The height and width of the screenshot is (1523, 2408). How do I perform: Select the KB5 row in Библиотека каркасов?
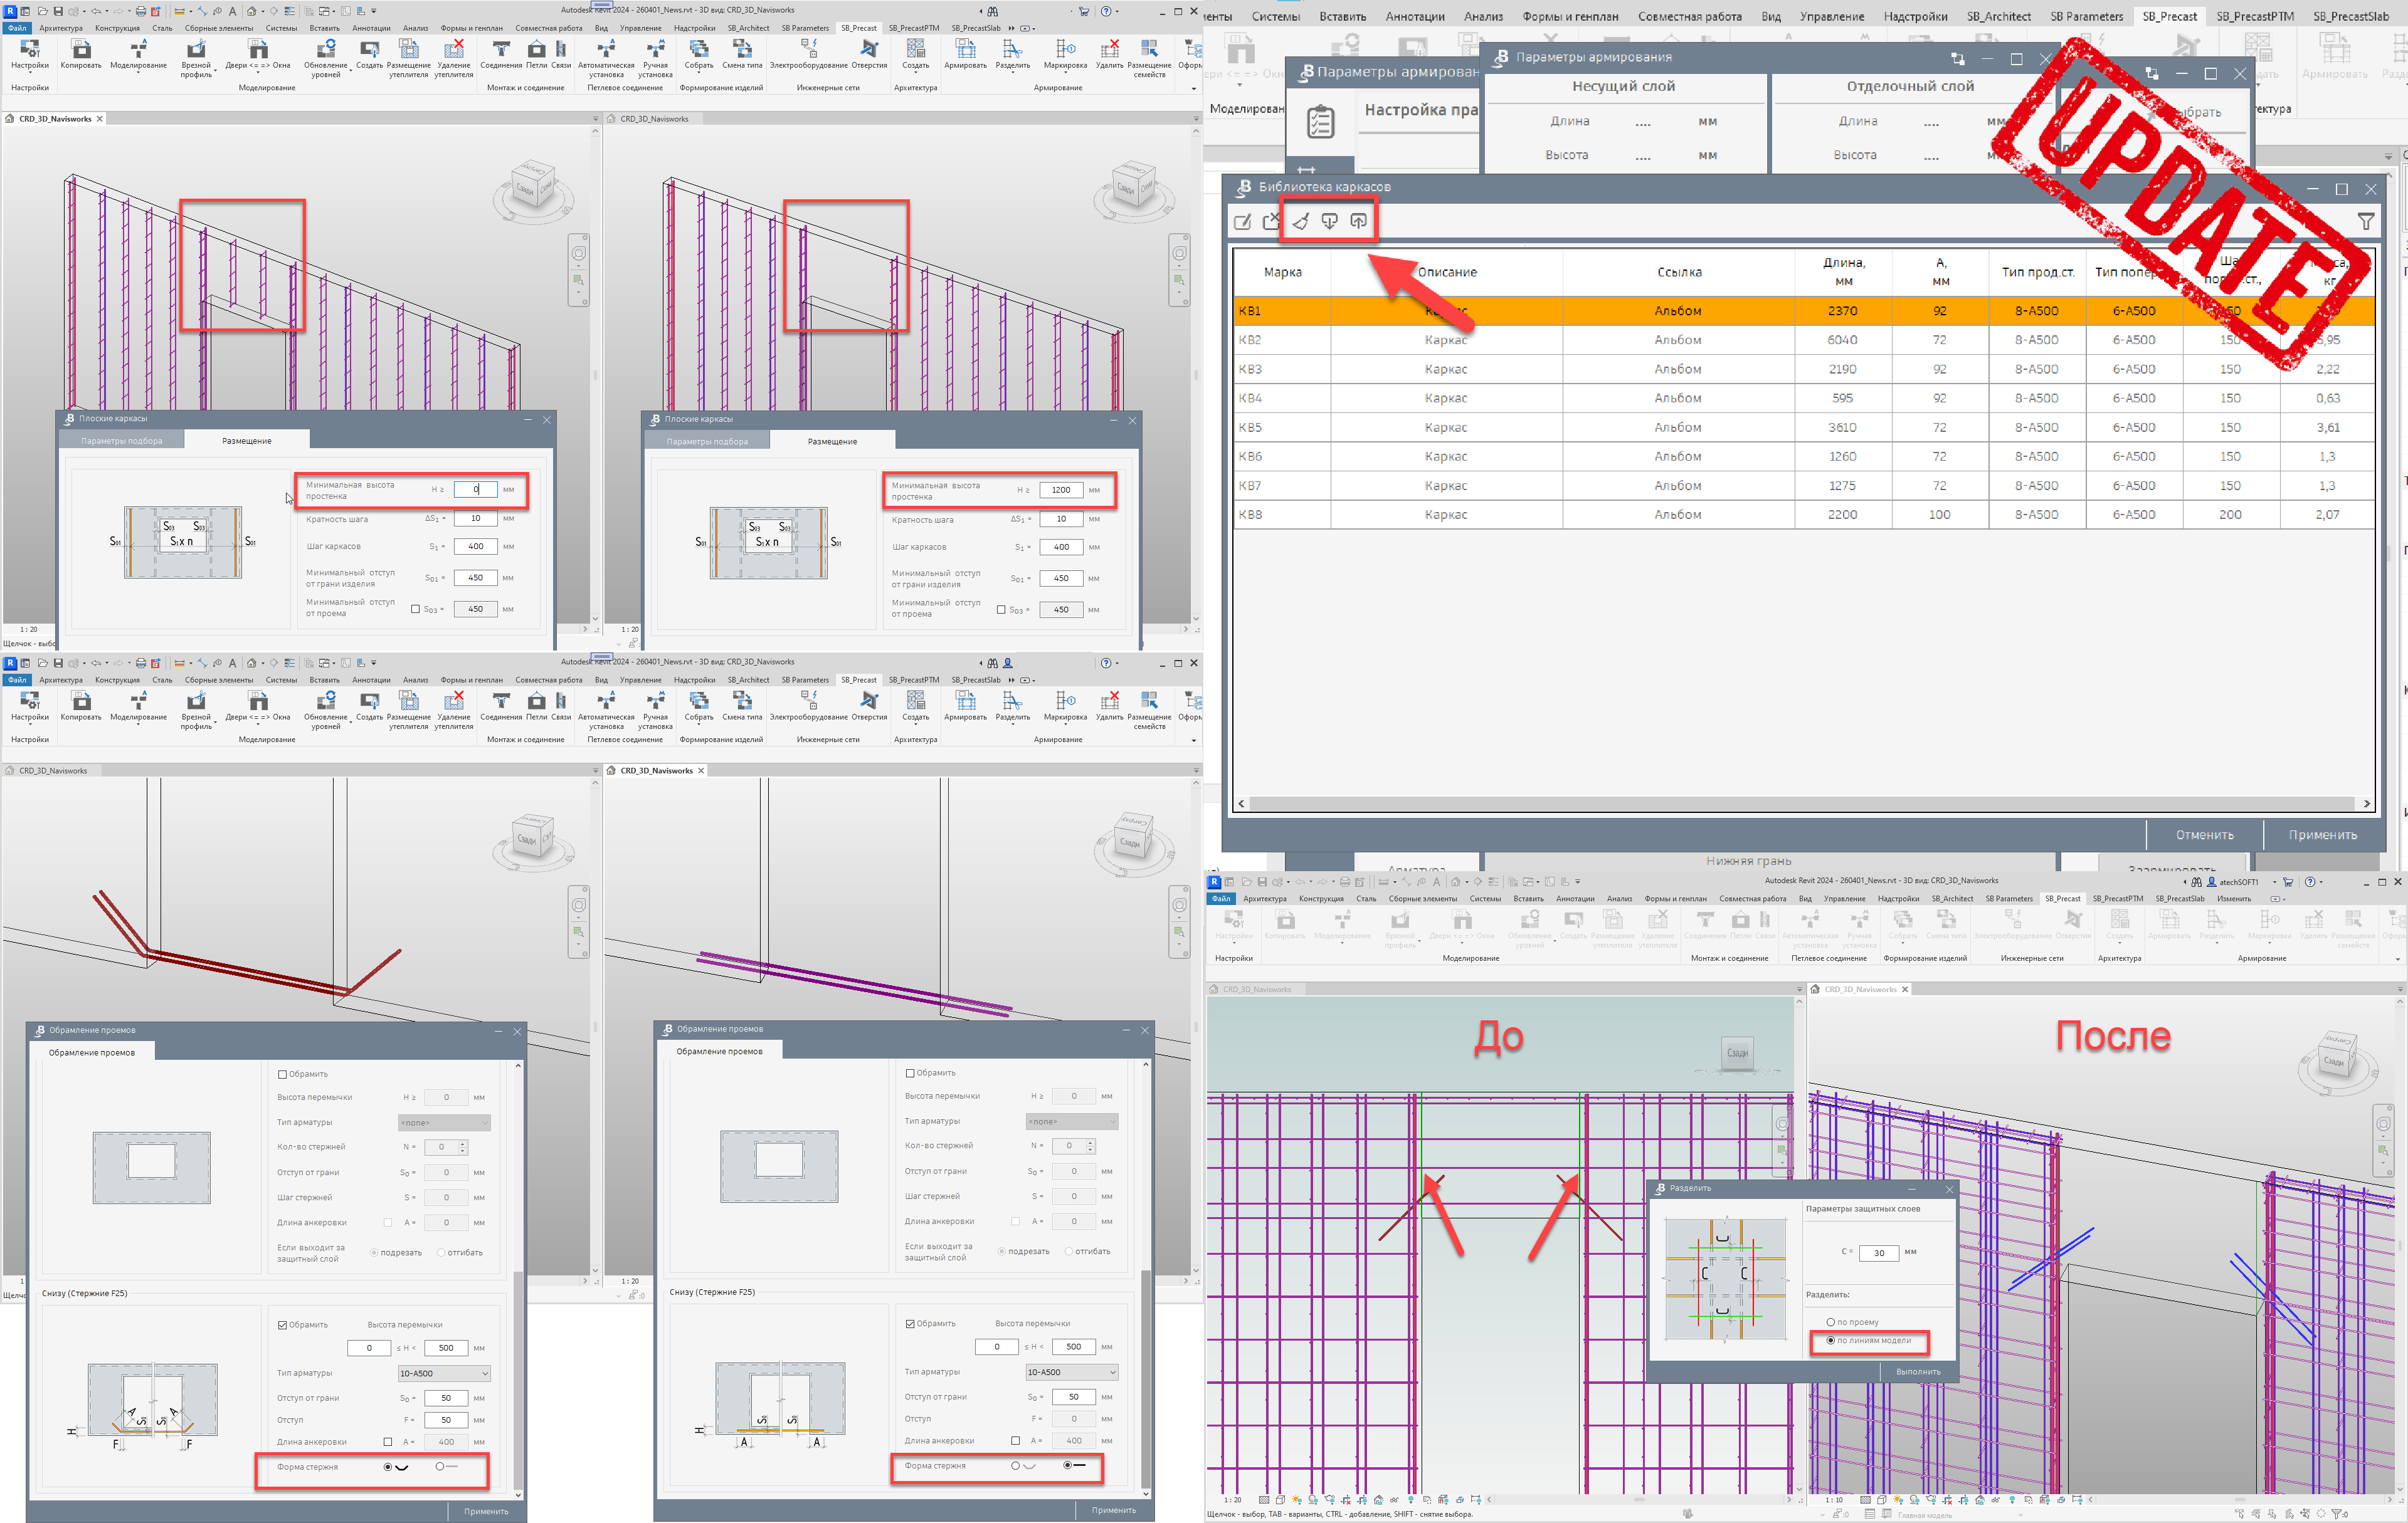pos(1805,427)
